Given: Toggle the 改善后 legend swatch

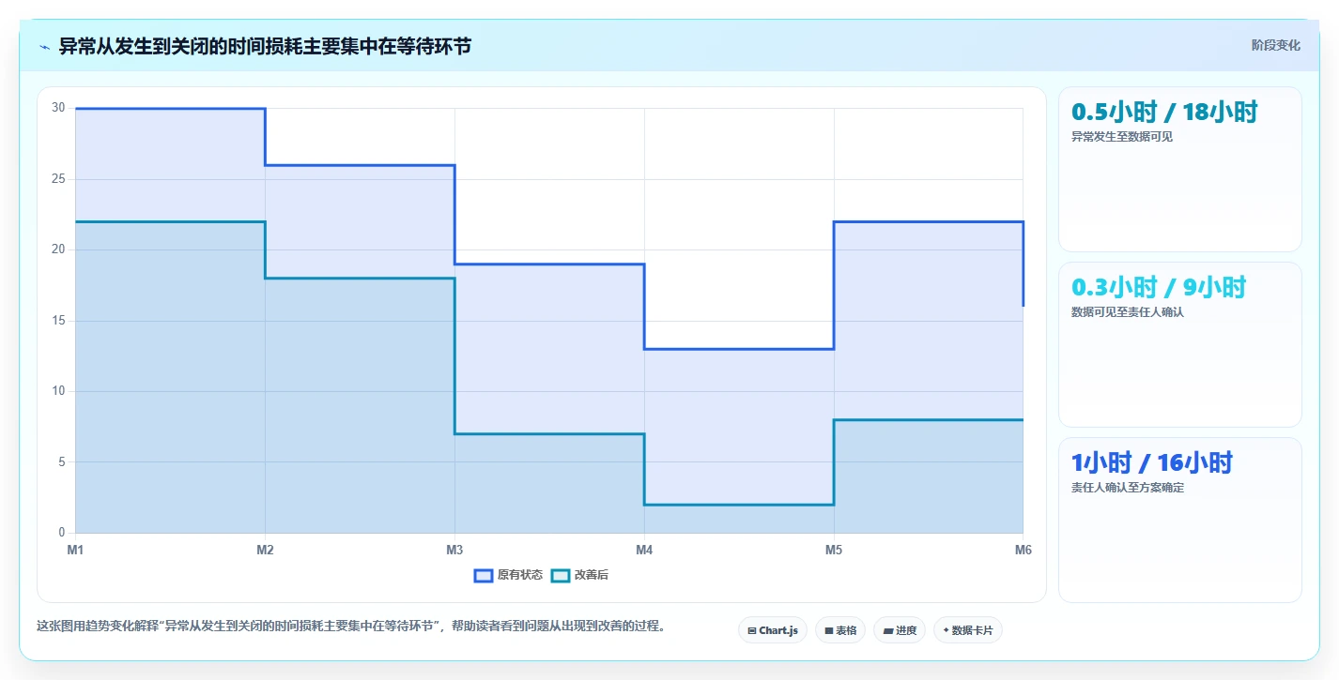Looking at the screenshot, I should (x=561, y=575).
